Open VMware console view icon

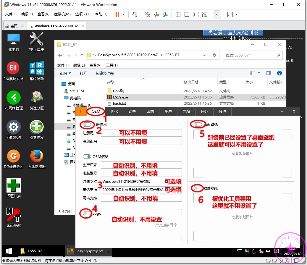point(217,14)
